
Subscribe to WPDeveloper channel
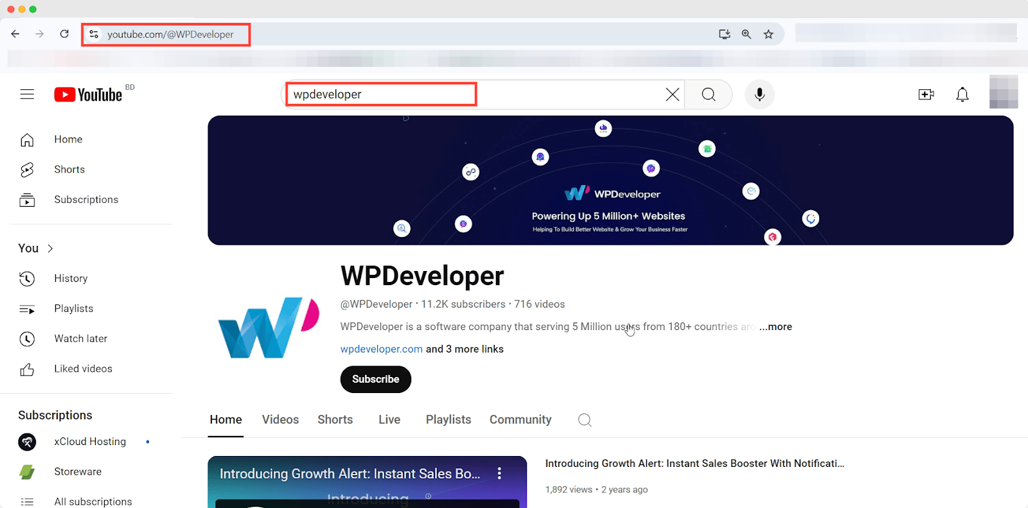tap(376, 379)
